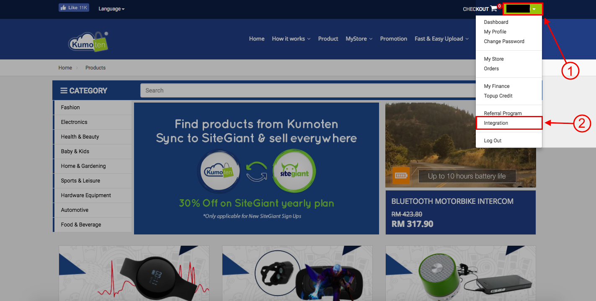Click the Facebook Like thumbs-up button
Screen dimensions: 596x301
tap(74, 8)
